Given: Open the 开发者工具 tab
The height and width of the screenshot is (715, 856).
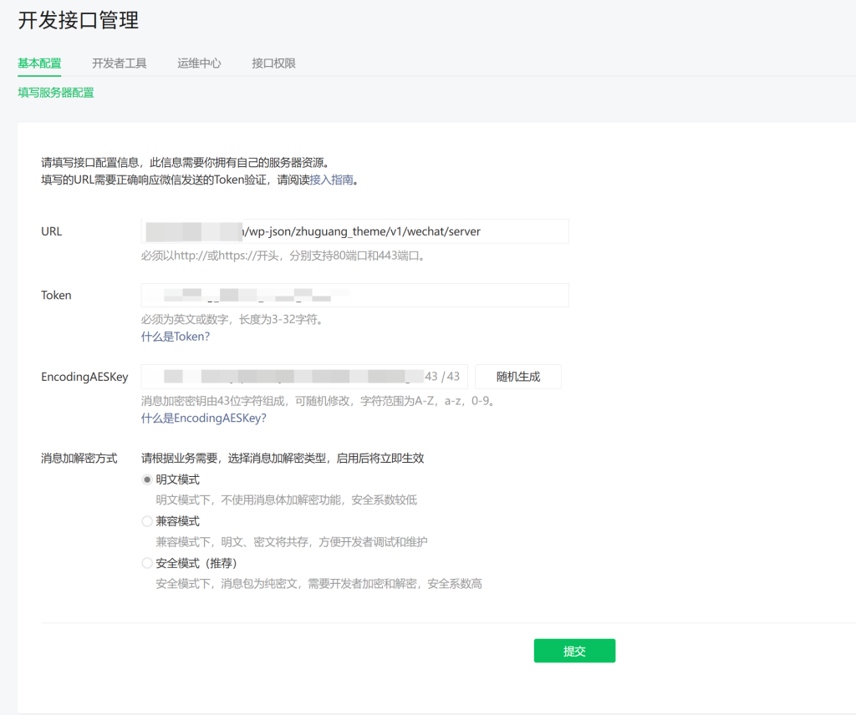Looking at the screenshot, I should 120,63.
